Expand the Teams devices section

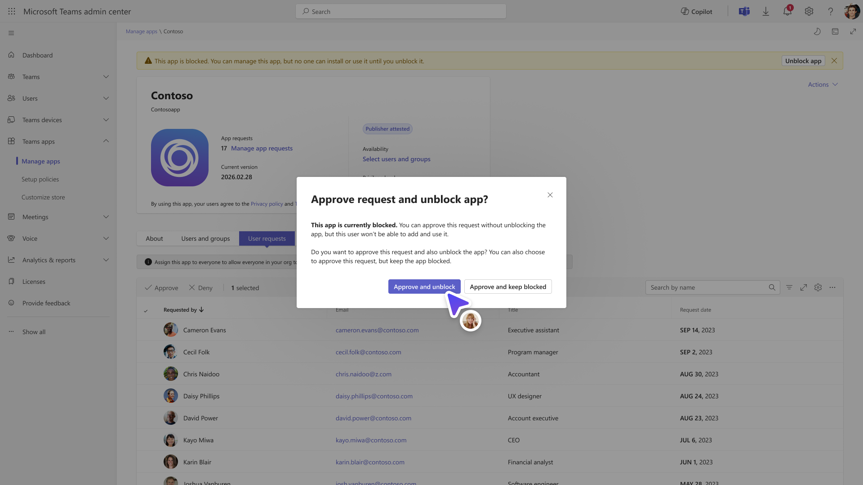click(106, 120)
